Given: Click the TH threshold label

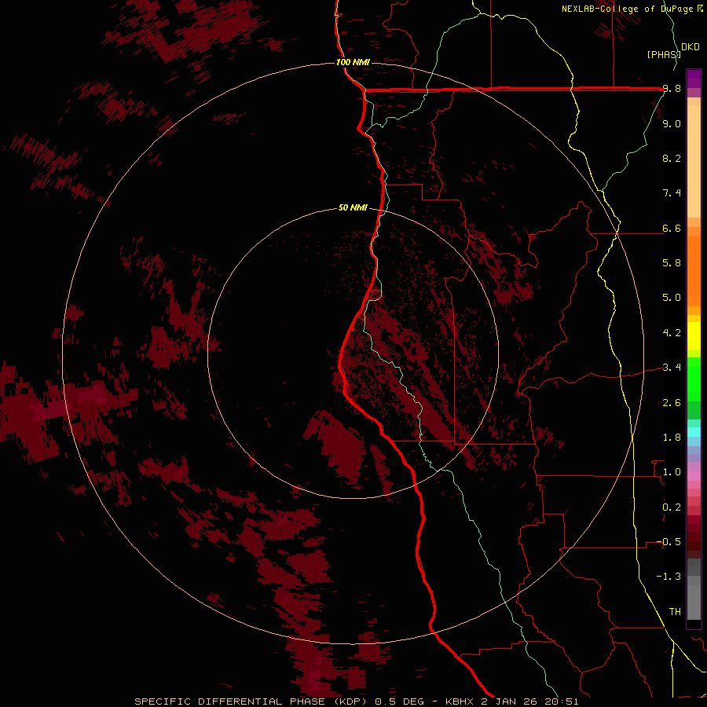Looking at the screenshot, I should (675, 612).
